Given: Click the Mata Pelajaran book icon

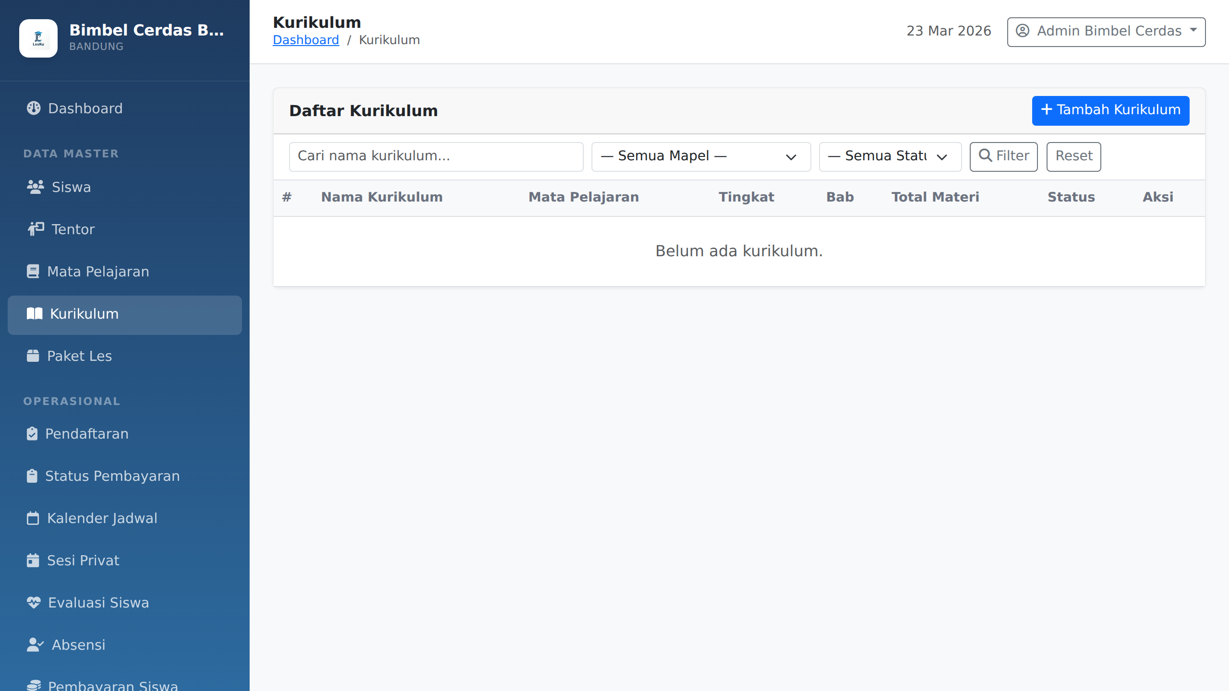Looking at the screenshot, I should point(33,272).
